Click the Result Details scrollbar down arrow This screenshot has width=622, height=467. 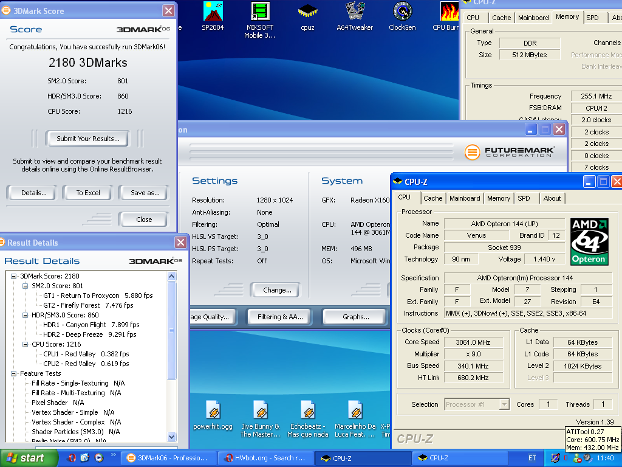click(x=172, y=437)
